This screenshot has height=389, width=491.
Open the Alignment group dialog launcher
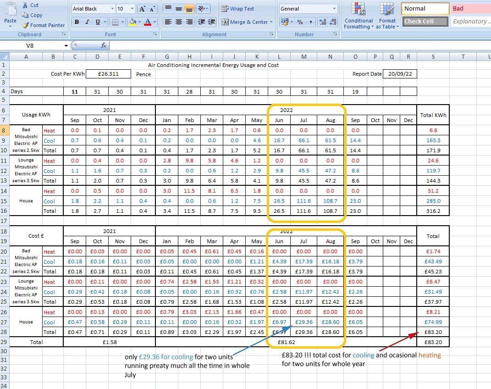[271, 34]
